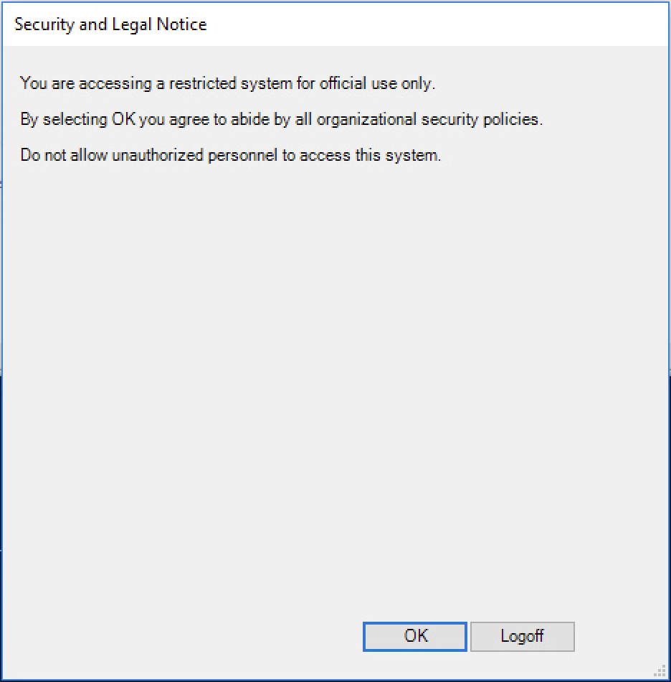Click Logoff instead of accepting the notice
The width and height of the screenshot is (671, 682).
pyautogui.click(x=523, y=636)
